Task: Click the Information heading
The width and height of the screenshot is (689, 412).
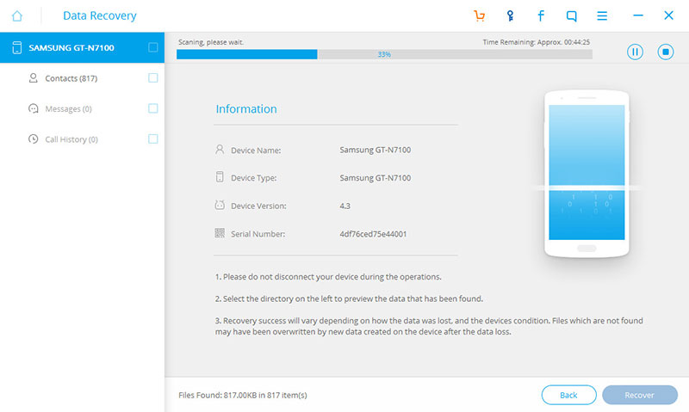Action: click(x=246, y=109)
